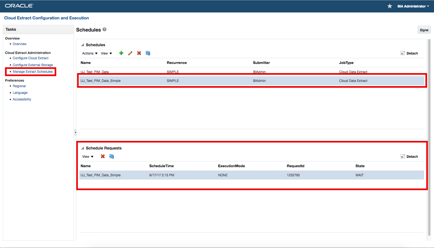Image resolution: width=434 pixels, height=248 pixels.
Task: Click the favorites star icon in header
Action: click(390, 6)
